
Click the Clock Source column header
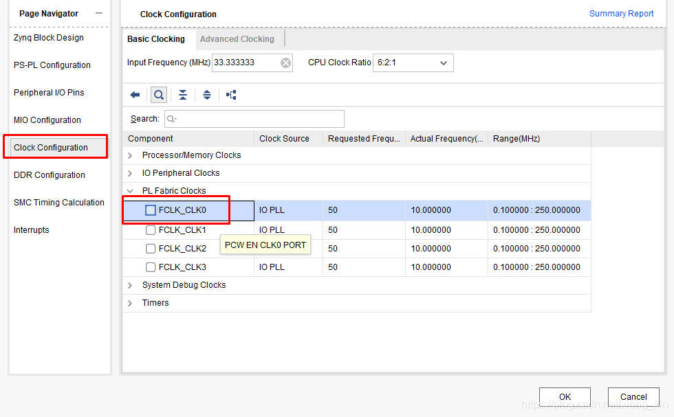288,139
